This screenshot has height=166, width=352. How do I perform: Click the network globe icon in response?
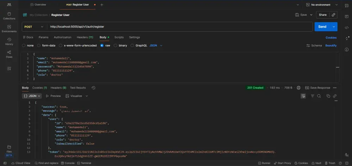(298, 88)
